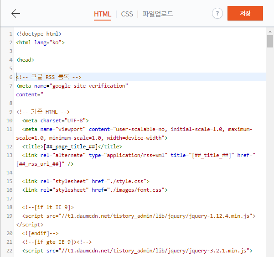Click the <head> tag line
This screenshot has width=274, height=257.
click(25, 60)
